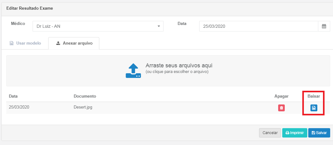Download Desert.jpg using the blue Baixar icon
Screen dimensions: 333x145
[314, 108]
